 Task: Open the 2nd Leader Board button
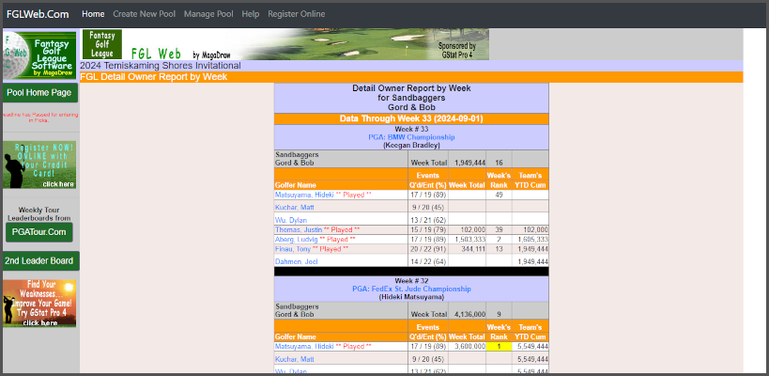(x=39, y=260)
